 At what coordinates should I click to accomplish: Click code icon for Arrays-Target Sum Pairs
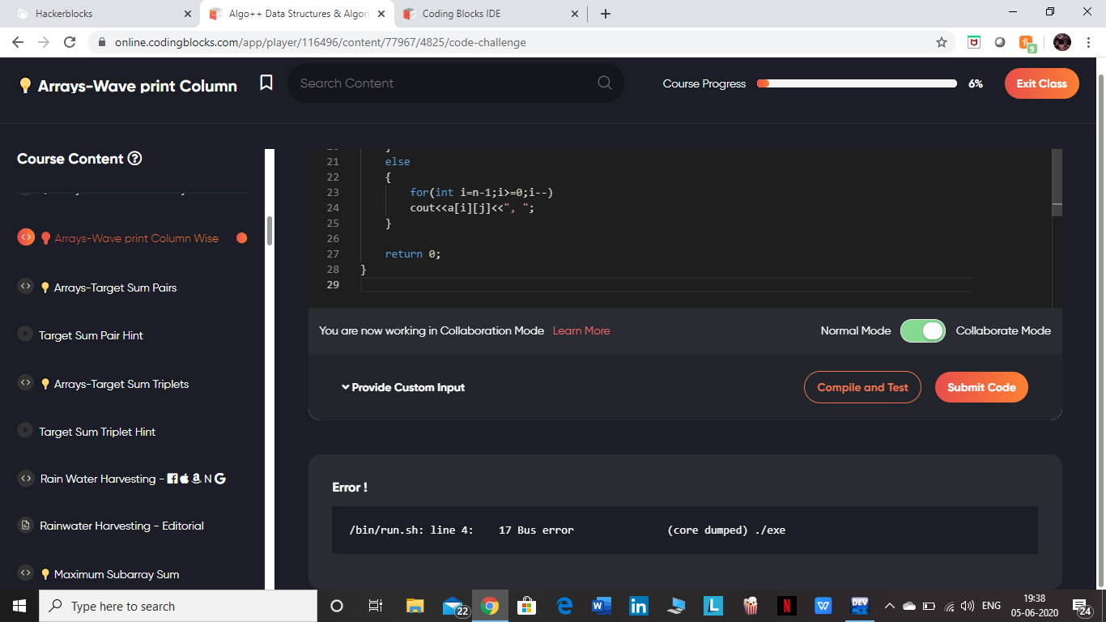point(25,286)
